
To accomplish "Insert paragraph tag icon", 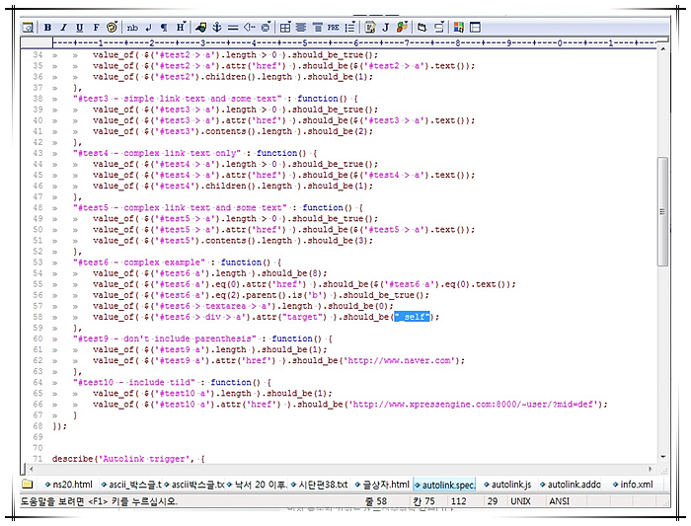I will [164, 28].
